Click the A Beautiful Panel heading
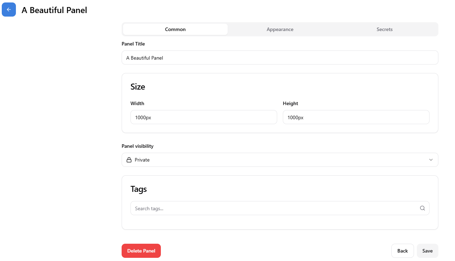 point(54,10)
